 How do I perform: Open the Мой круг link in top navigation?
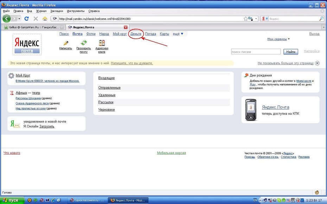(x=120, y=34)
